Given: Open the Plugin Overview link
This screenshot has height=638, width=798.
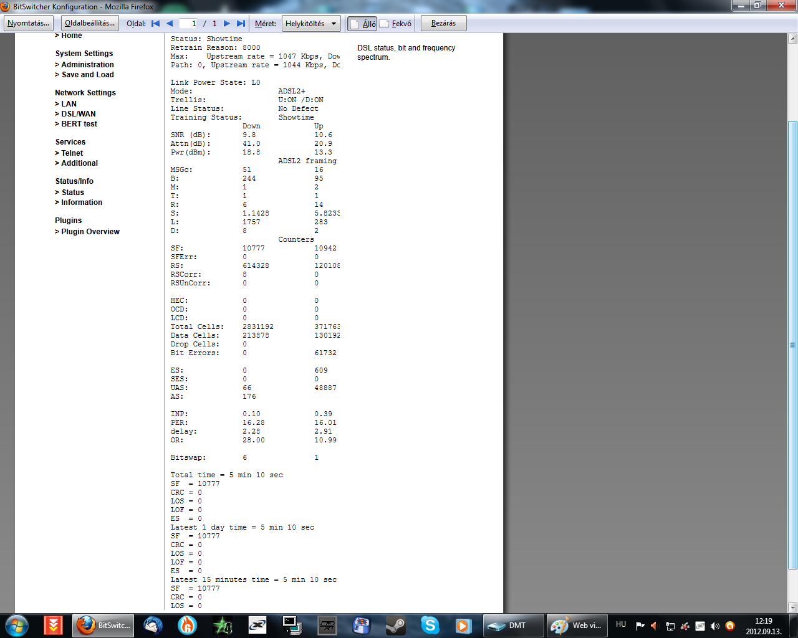Looking at the screenshot, I should 90,232.
